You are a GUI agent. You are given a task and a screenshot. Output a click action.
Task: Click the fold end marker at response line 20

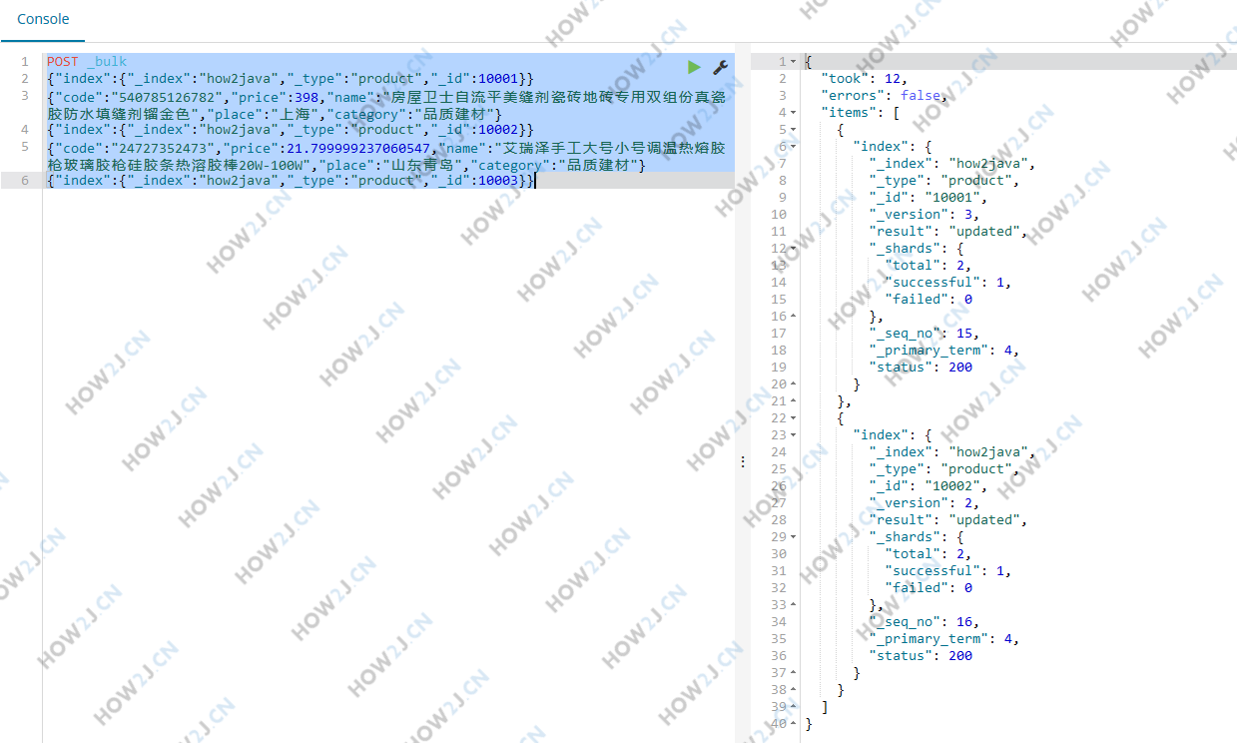(794, 384)
